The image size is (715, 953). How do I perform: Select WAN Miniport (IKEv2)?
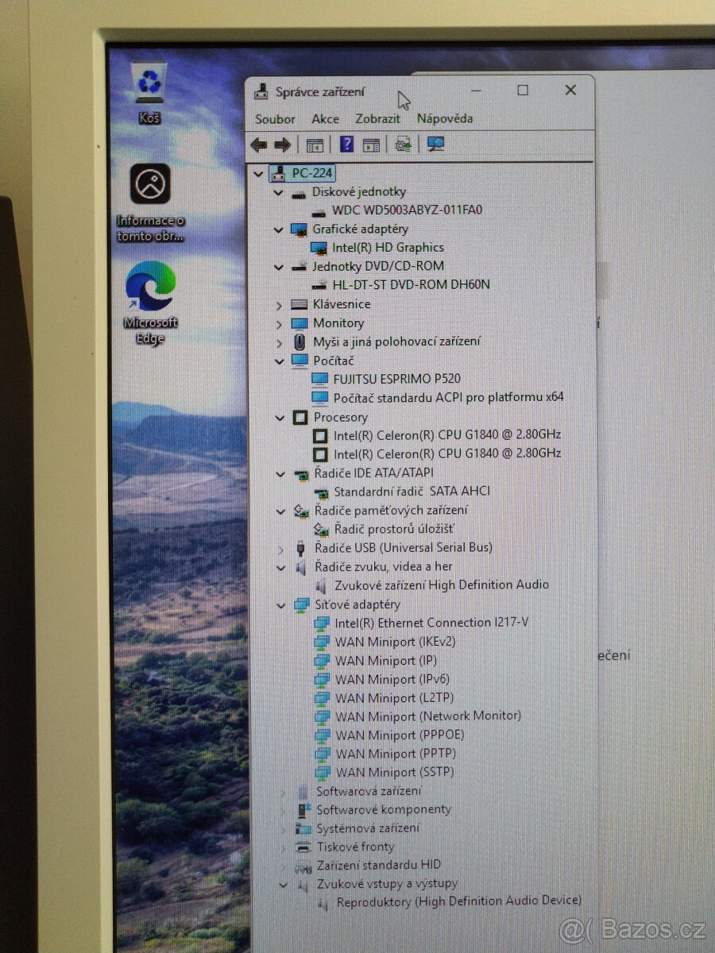[x=395, y=642]
